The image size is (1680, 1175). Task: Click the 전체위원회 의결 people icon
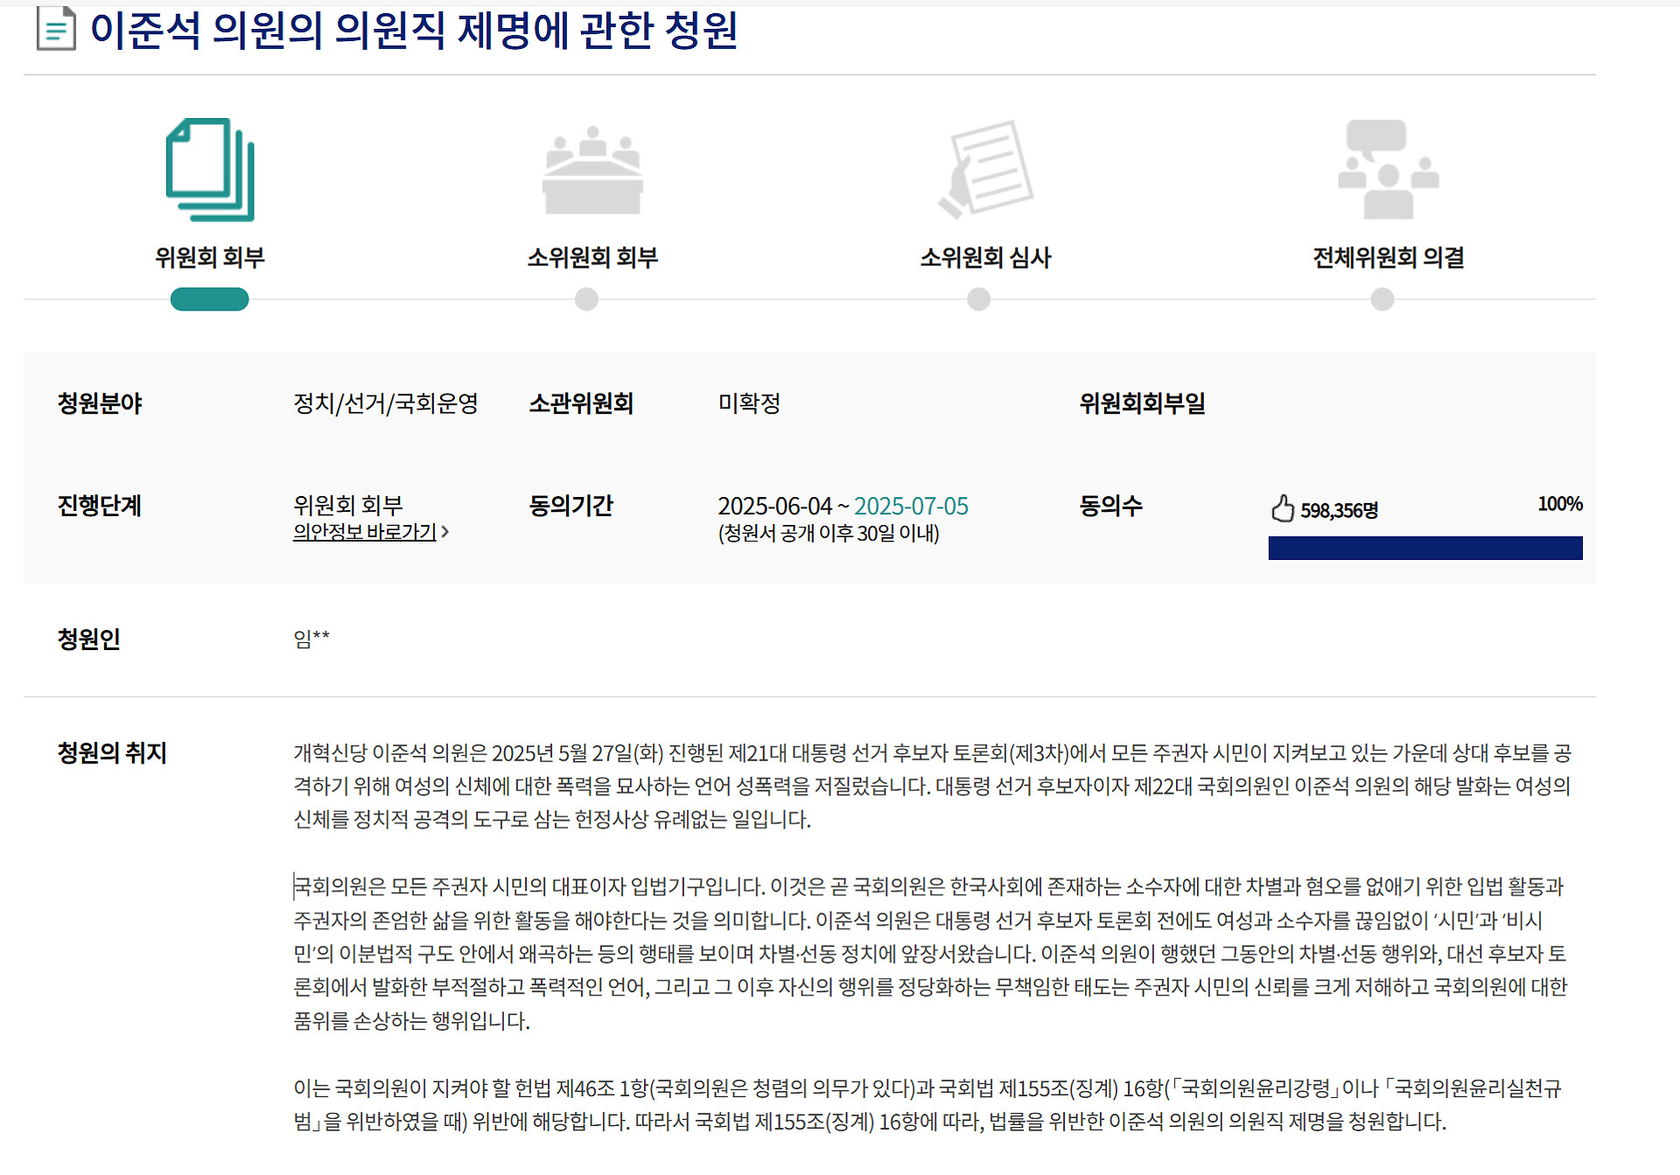click(1388, 170)
